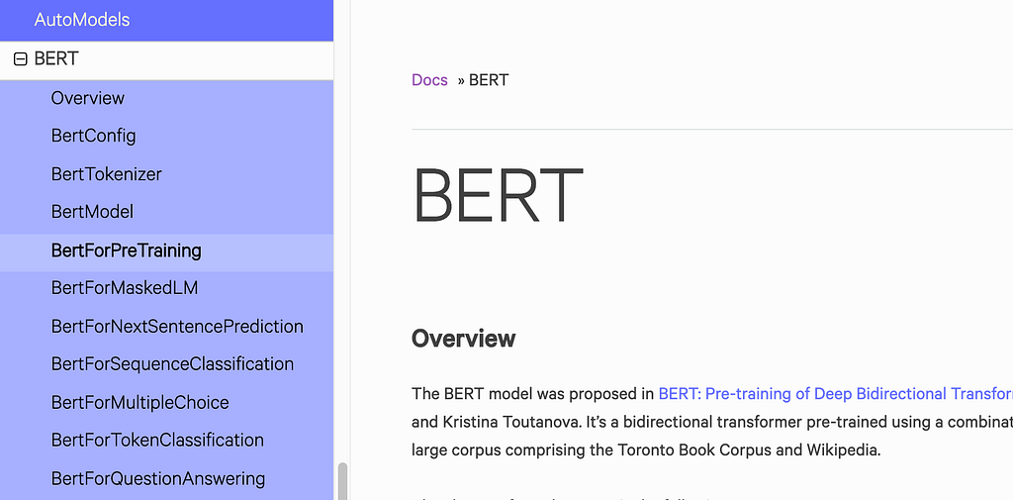Open BertConfig in sidebar
Viewport: 1013px width, 500px height.
(94, 136)
